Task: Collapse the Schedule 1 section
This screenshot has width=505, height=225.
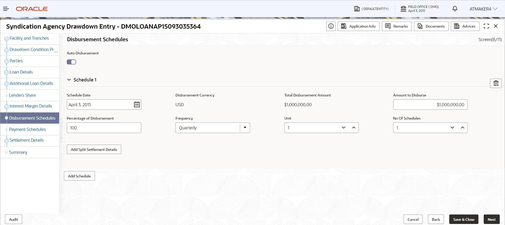Action: 69,80
